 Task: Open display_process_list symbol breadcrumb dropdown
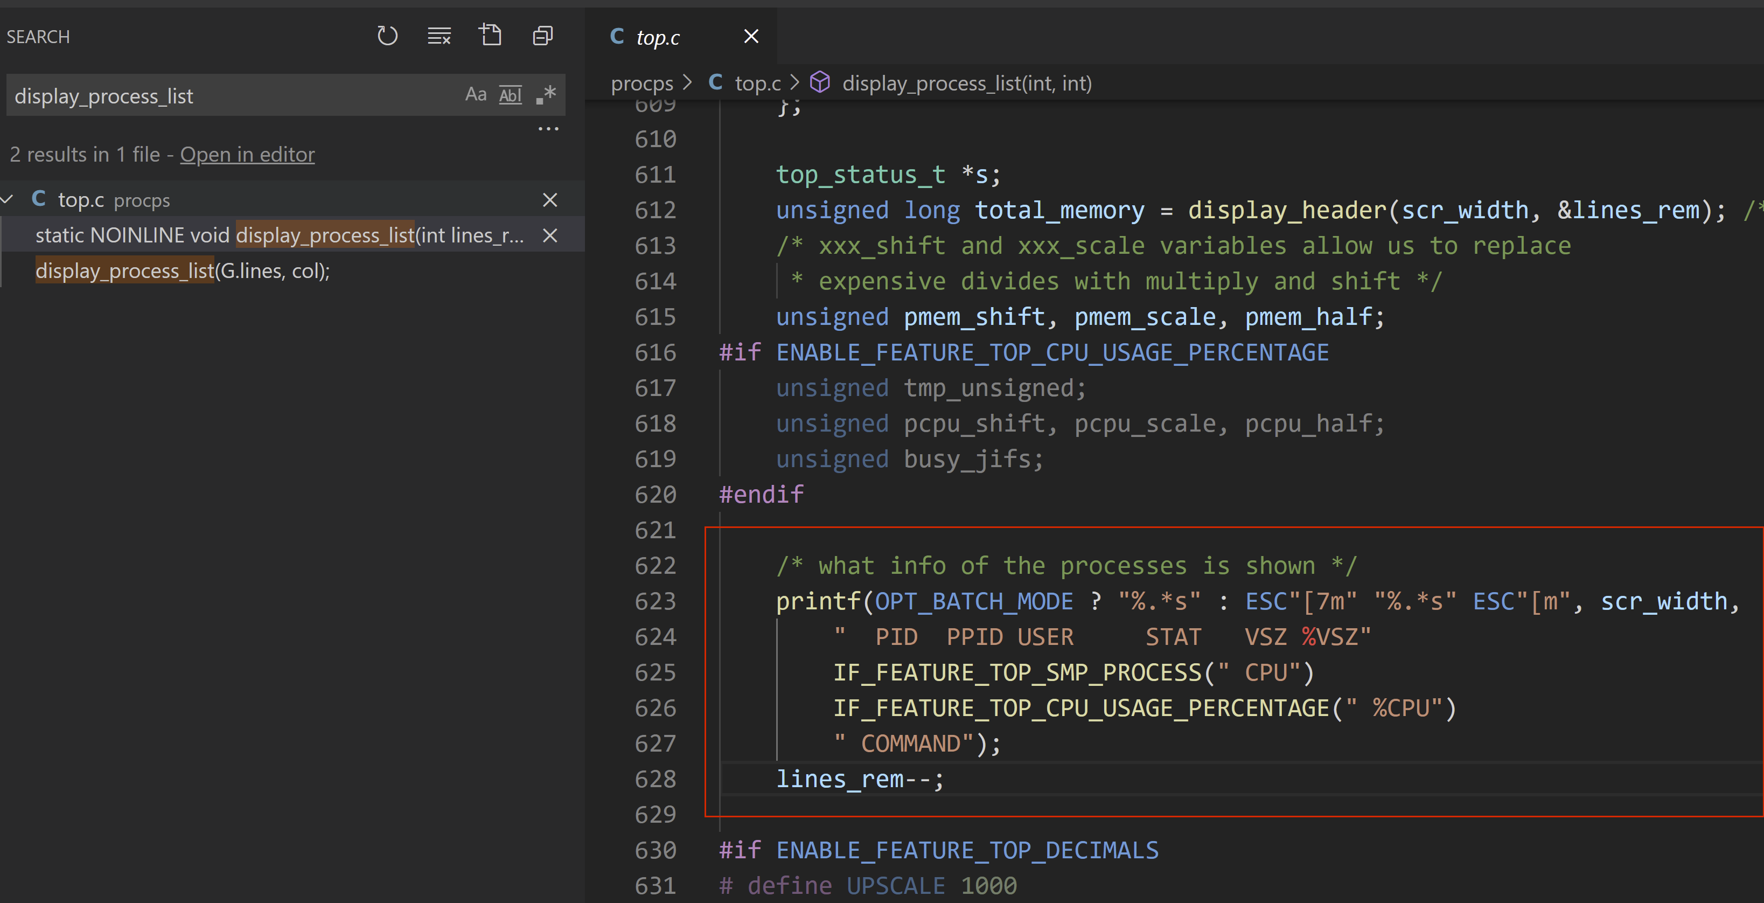(966, 84)
